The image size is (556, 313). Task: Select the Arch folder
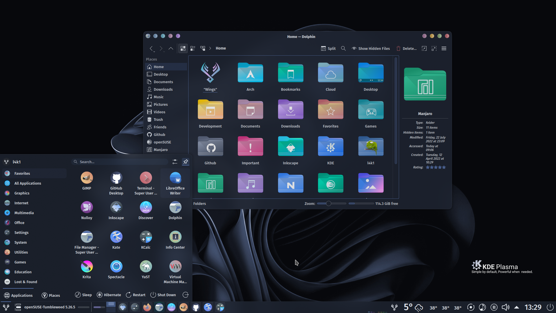pyautogui.click(x=250, y=77)
